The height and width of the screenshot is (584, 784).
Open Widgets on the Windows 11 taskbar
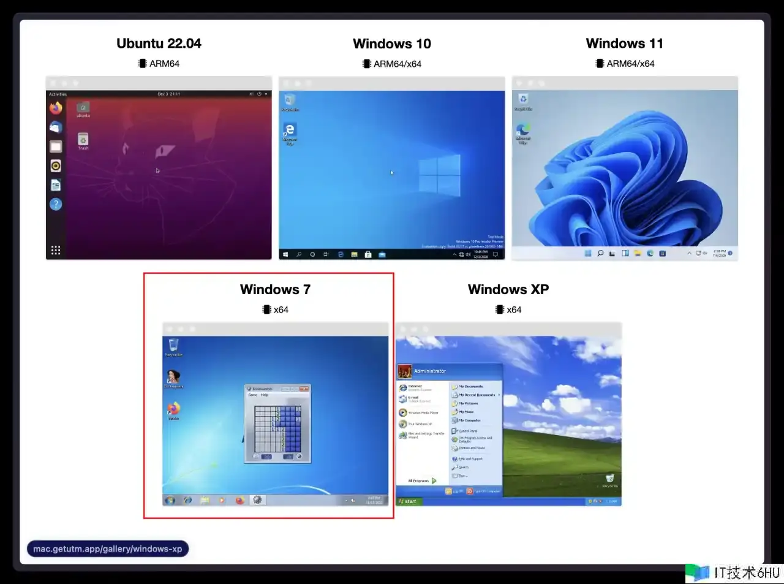point(625,253)
